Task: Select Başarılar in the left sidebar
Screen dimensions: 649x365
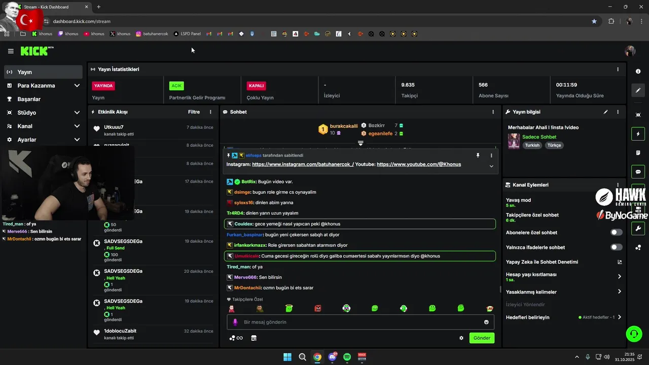Action: click(x=43, y=99)
